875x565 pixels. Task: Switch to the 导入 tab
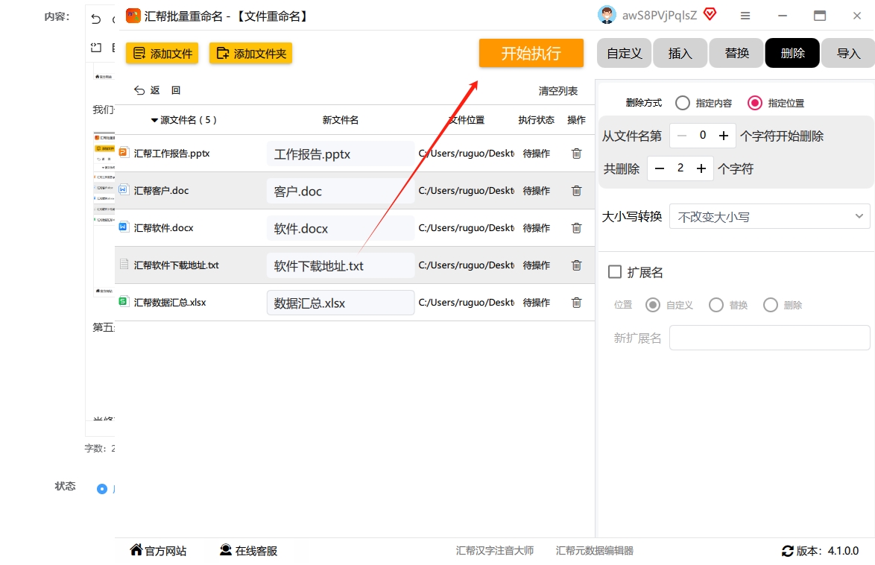pyautogui.click(x=848, y=53)
